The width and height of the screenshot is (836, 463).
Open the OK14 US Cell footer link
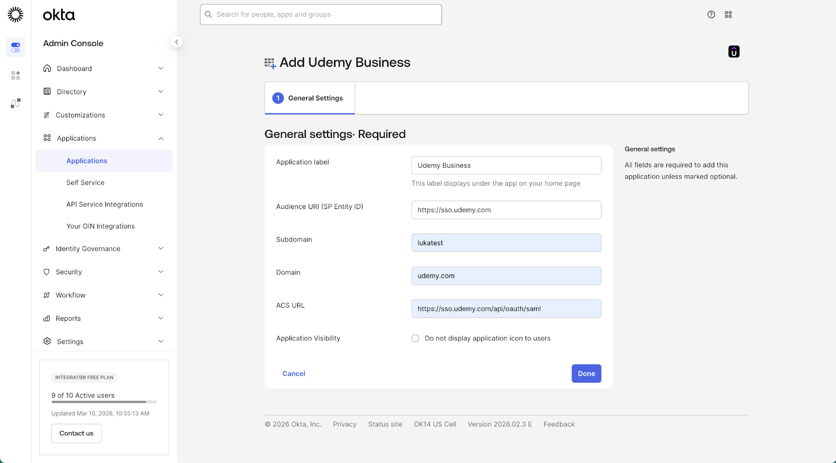(x=435, y=424)
